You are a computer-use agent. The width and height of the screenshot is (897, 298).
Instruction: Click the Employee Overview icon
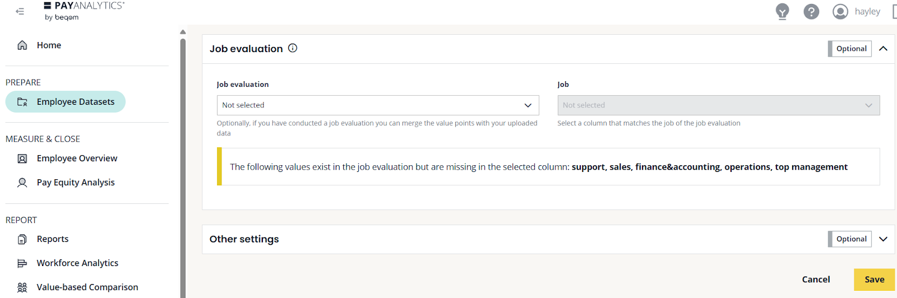click(x=22, y=159)
